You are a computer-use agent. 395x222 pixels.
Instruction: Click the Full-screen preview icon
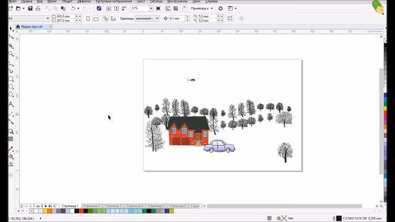click(x=158, y=8)
